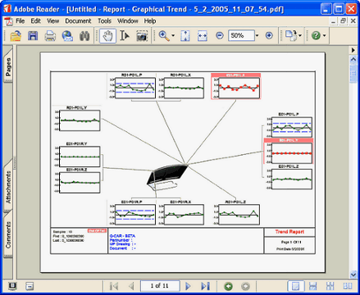Expand the Help button dropdown arrow
Image resolution: width=360 pixels, height=295 pixels.
click(325, 35)
